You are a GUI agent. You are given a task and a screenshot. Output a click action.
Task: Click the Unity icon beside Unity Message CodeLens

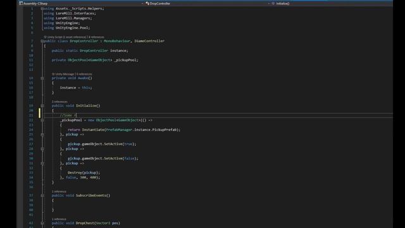pos(53,74)
